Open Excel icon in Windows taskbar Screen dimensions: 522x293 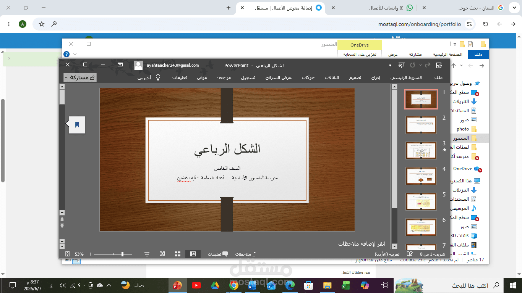(x=345, y=285)
